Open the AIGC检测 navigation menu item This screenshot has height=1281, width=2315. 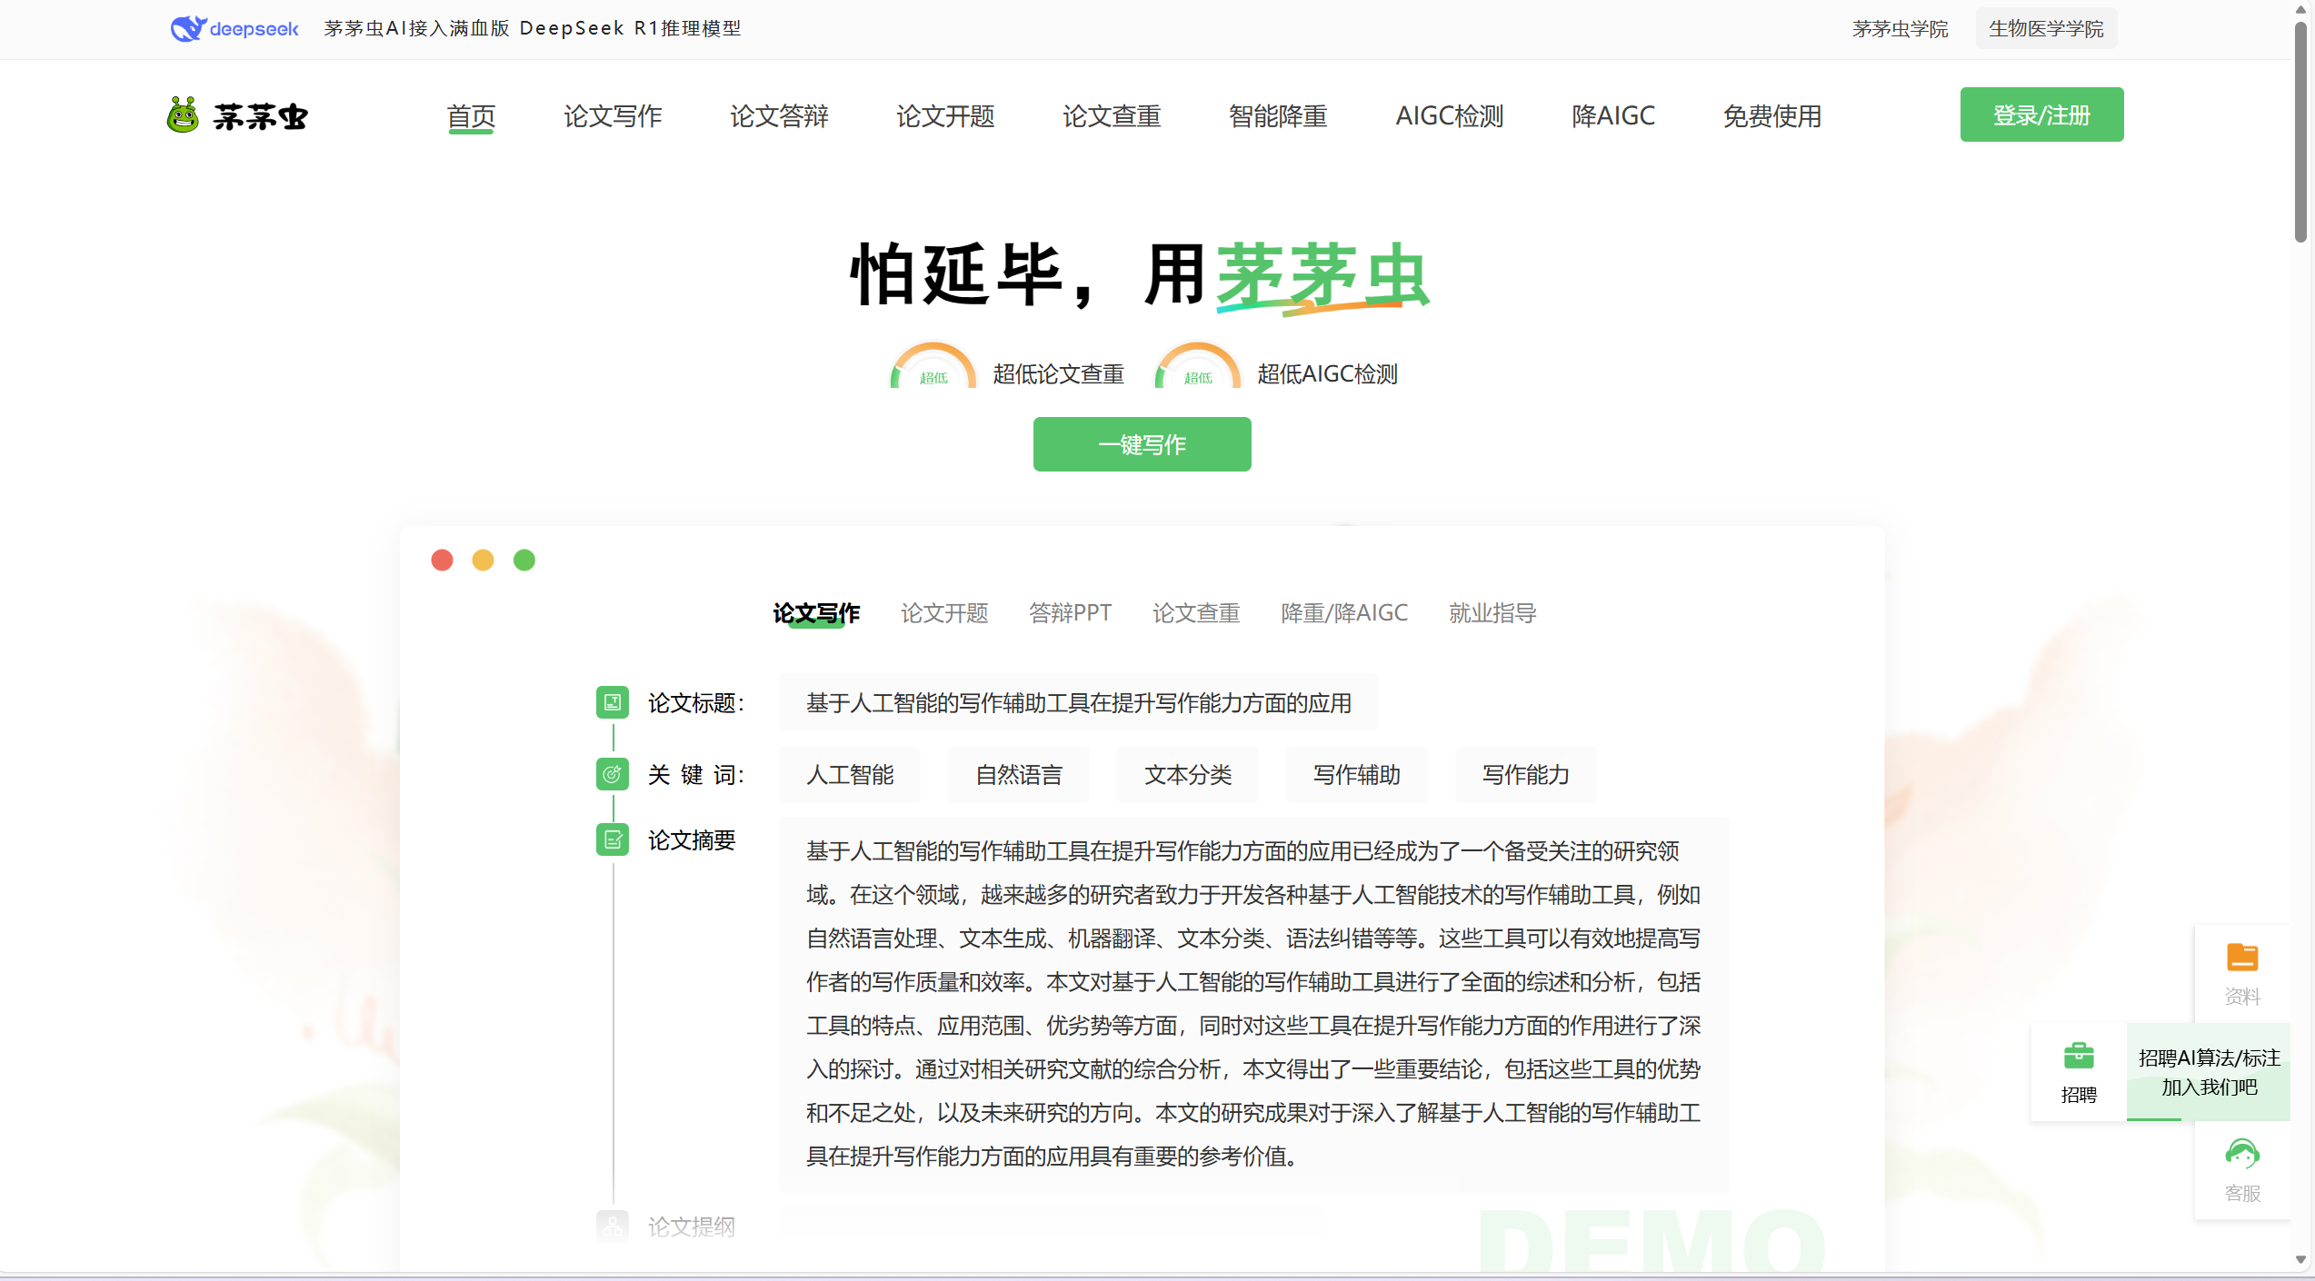1449,116
